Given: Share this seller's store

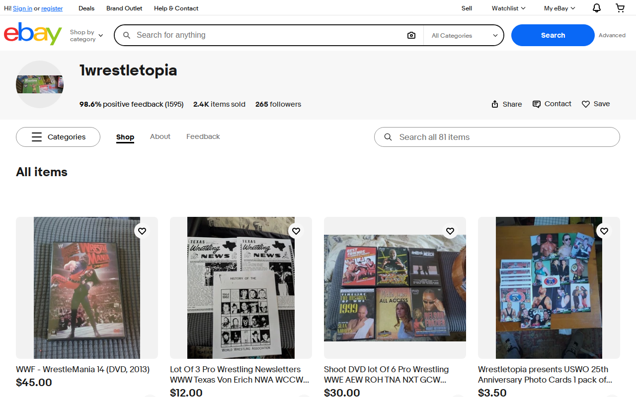Looking at the screenshot, I should (506, 104).
